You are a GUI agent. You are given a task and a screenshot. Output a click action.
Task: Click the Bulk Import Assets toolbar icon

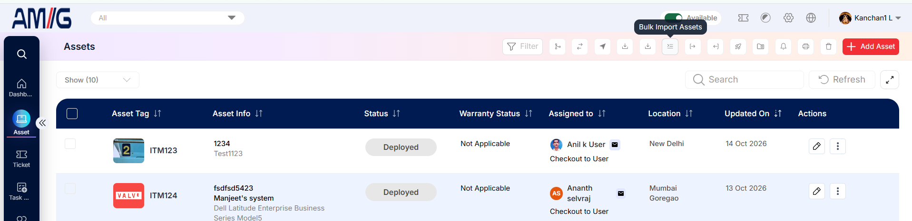pyautogui.click(x=670, y=46)
